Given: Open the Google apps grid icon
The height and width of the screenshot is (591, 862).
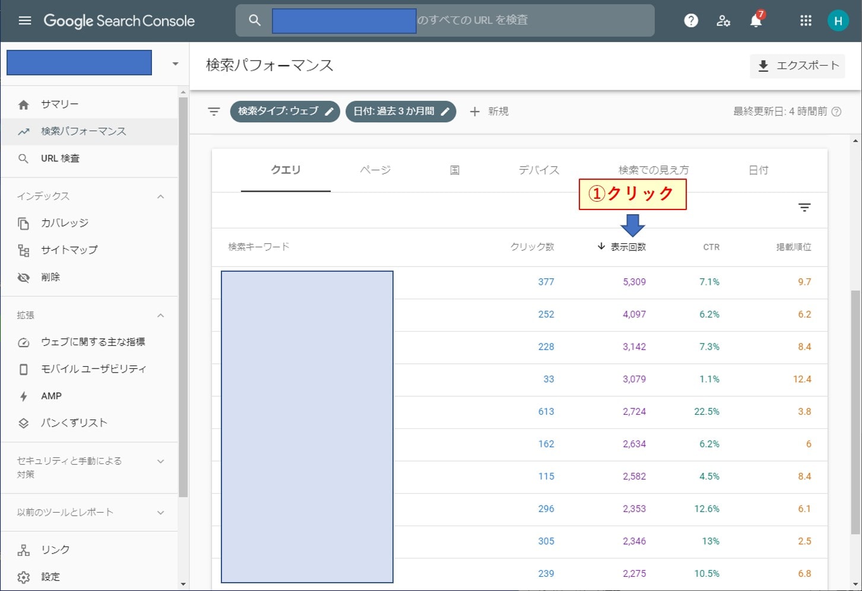Looking at the screenshot, I should point(806,21).
